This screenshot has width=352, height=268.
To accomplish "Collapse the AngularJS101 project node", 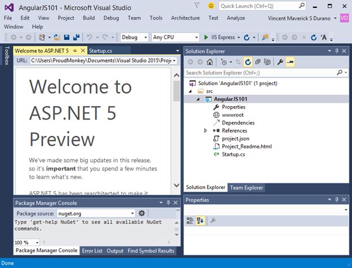I will point(198,99).
